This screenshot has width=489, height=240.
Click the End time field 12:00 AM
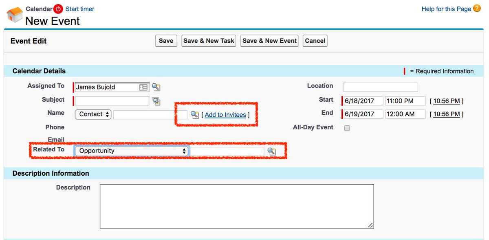pos(405,114)
